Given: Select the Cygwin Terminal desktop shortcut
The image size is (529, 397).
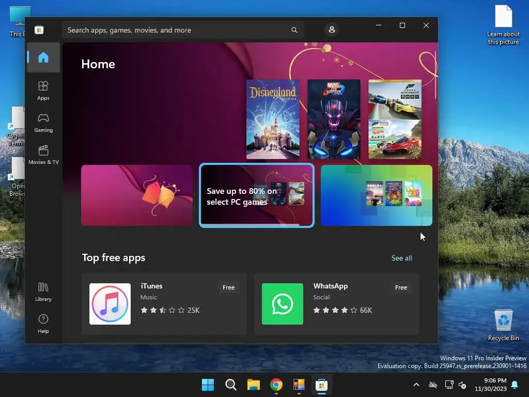Looking at the screenshot, I should pos(16,126).
